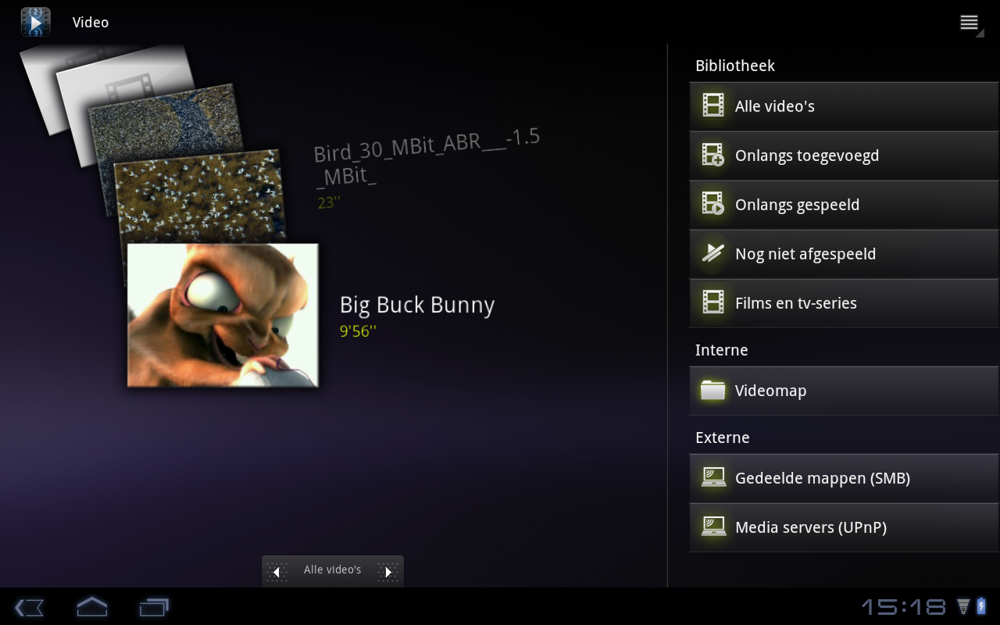Click the icon beside Onlangs gespeeld
This screenshot has height=625, width=1000.
point(713,204)
